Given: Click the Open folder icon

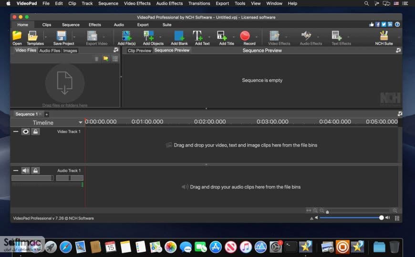Looking at the screenshot, I should 17,36.
